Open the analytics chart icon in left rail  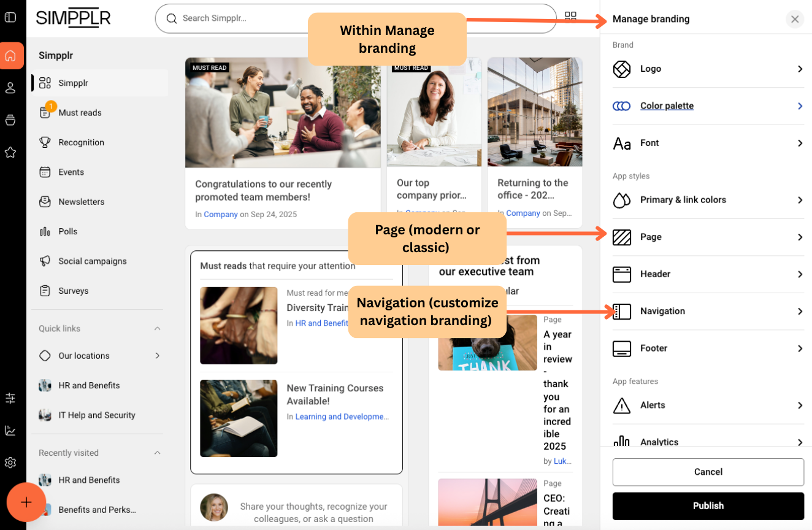tap(10, 431)
